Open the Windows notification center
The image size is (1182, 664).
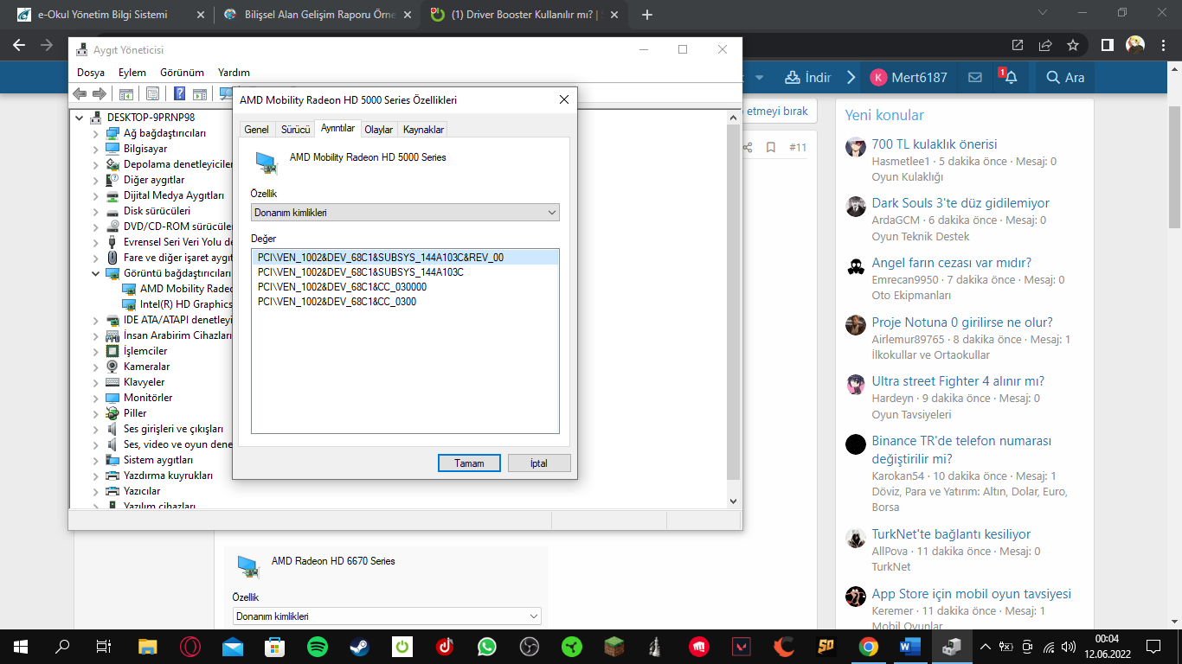pos(1153,647)
